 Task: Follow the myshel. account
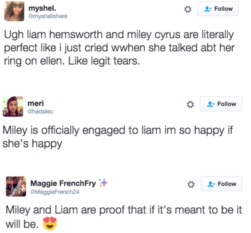tap(218, 9)
